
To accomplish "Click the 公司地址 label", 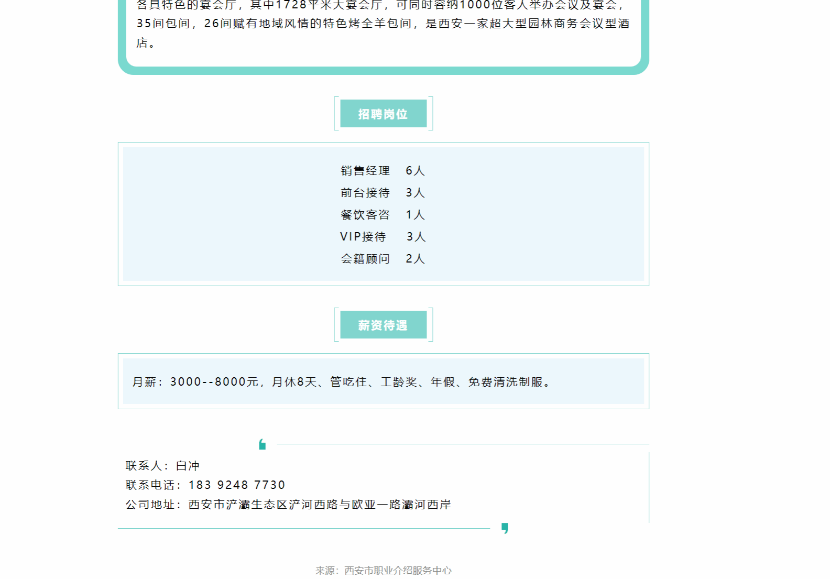I will (x=150, y=505).
